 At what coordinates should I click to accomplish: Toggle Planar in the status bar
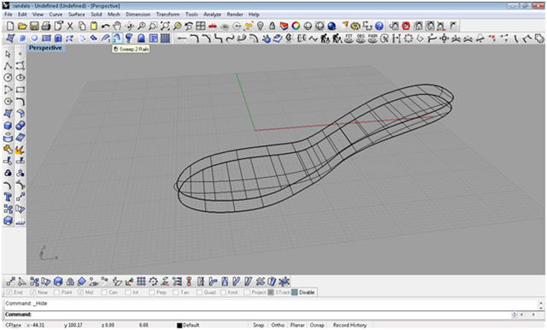pos(297,325)
